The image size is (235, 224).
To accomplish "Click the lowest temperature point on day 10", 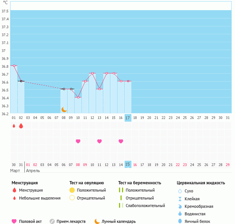I will 78,97.
